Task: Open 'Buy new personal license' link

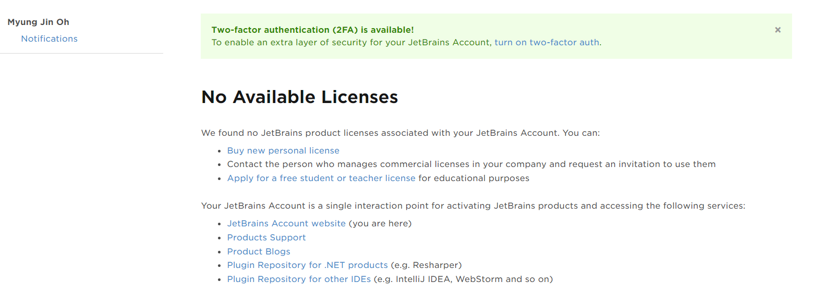Action: click(x=283, y=150)
